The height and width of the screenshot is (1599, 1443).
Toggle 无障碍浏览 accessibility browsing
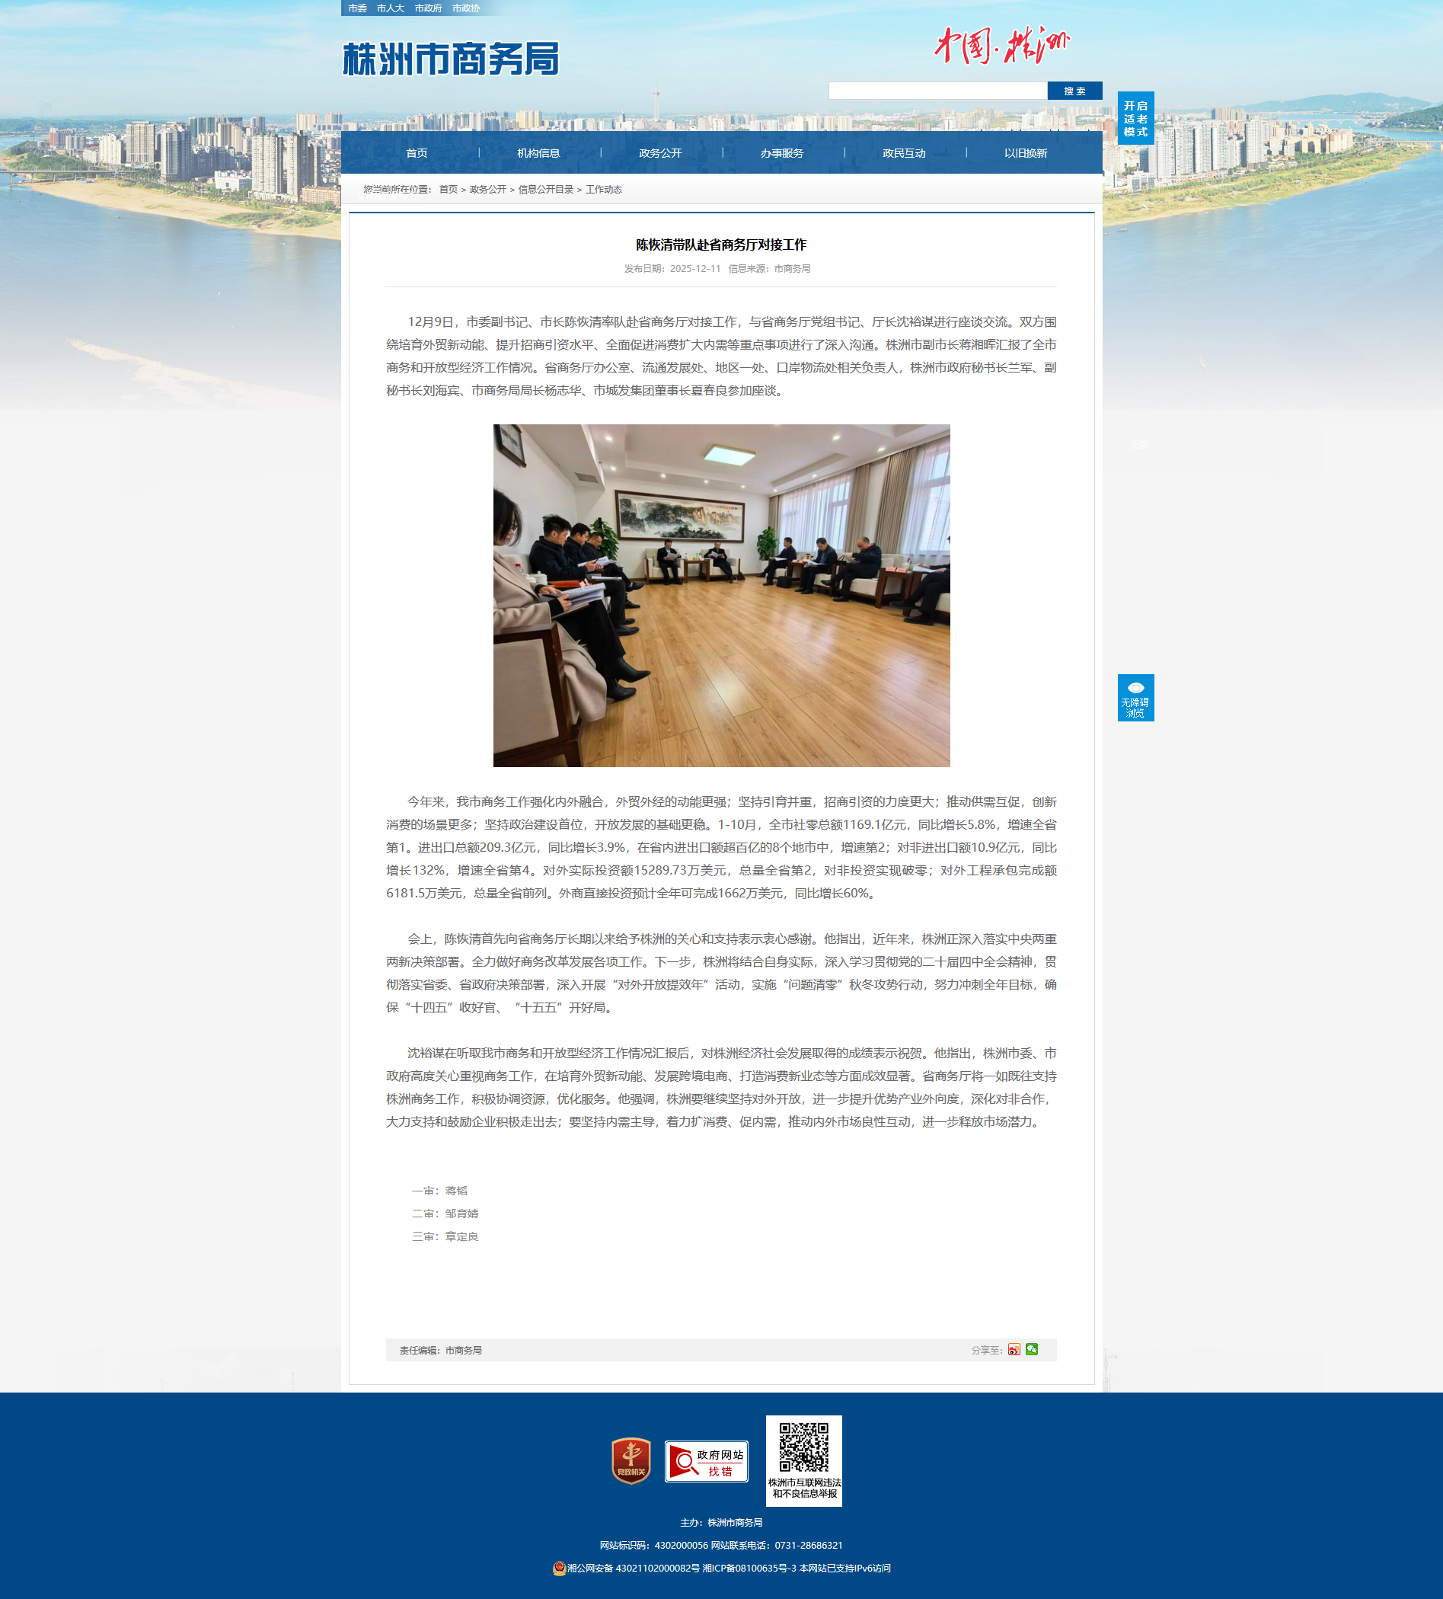point(1135,697)
